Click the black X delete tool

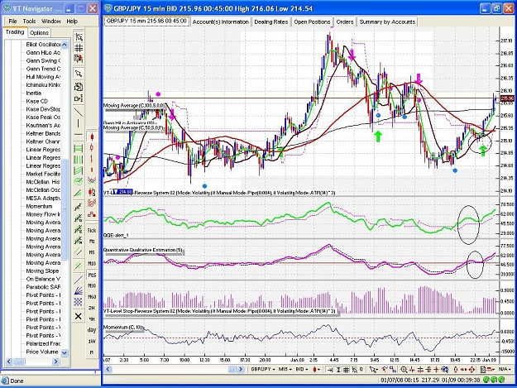pyautogui.click(x=79, y=317)
